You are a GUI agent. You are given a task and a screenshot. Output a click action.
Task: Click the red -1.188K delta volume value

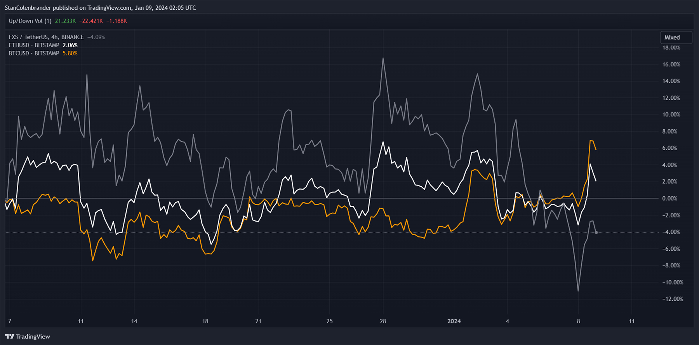(116, 21)
